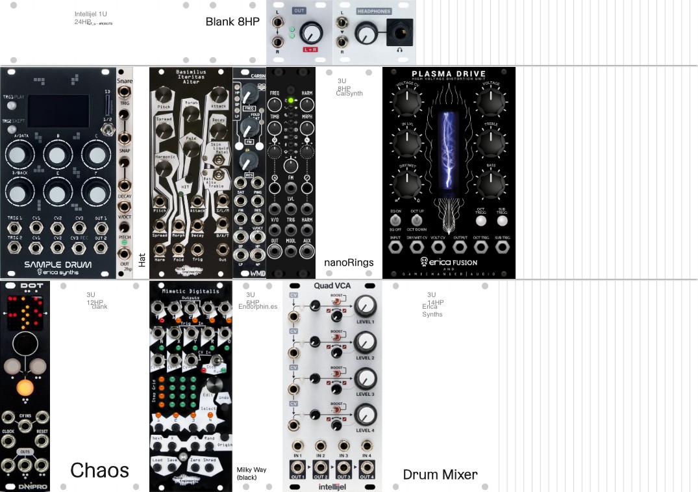This screenshot has width=698, height=492.
Task: Click the Snare module OUT jack
Action: (x=124, y=253)
